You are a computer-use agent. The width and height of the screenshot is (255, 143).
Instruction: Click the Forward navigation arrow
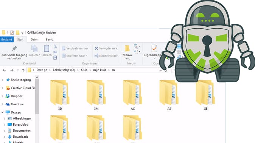pyautogui.click(x=12, y=70)
